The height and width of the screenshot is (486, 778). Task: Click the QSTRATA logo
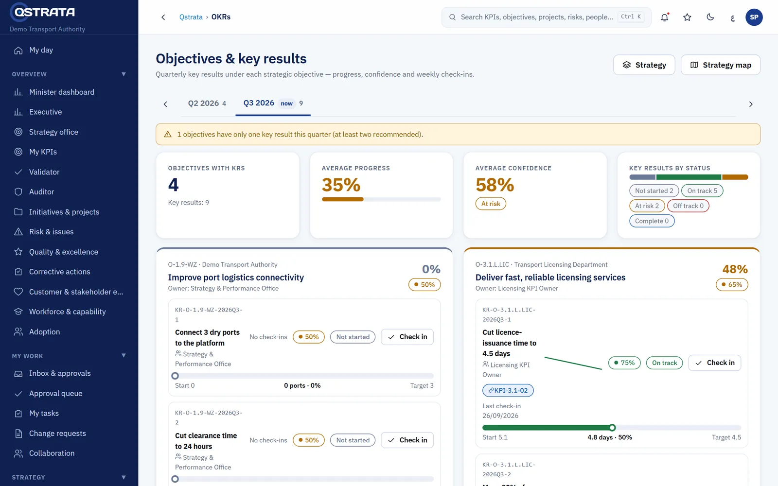click(x=43, y=12)
